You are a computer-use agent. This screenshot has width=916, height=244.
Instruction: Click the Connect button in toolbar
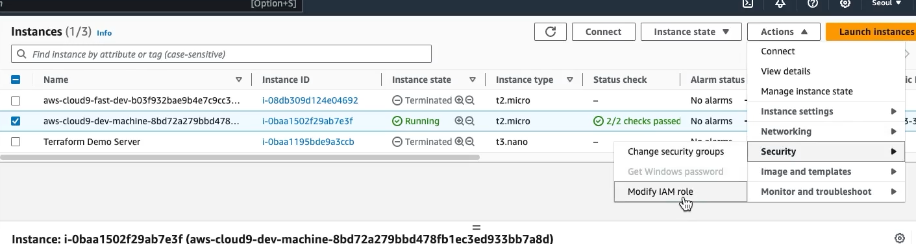603,32
